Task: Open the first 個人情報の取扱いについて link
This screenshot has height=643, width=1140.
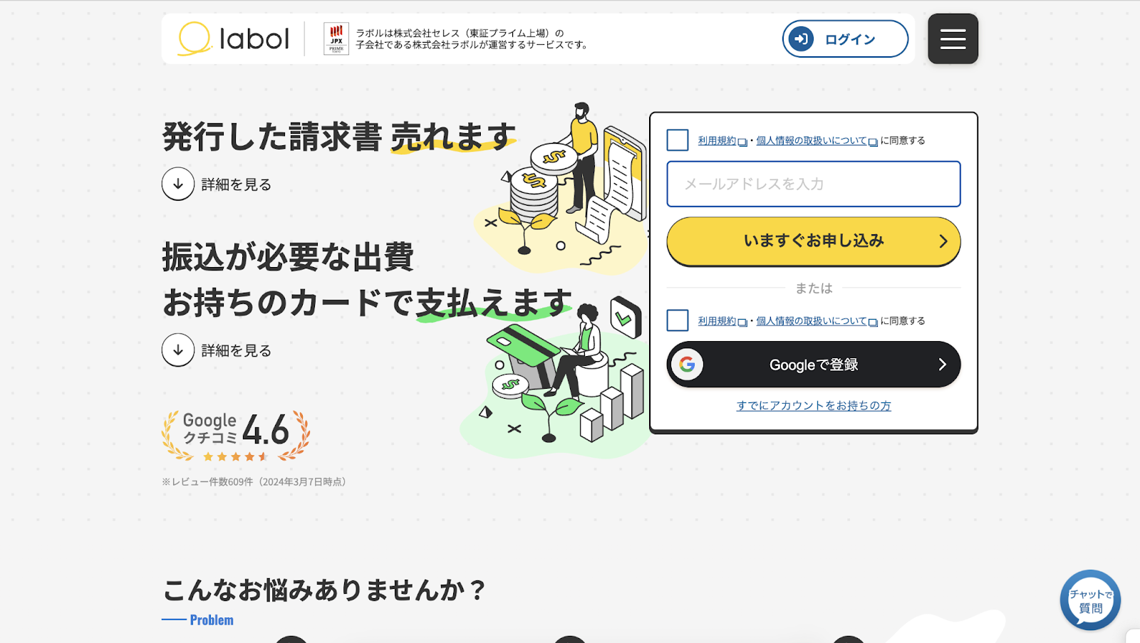Action: (812, 140)
